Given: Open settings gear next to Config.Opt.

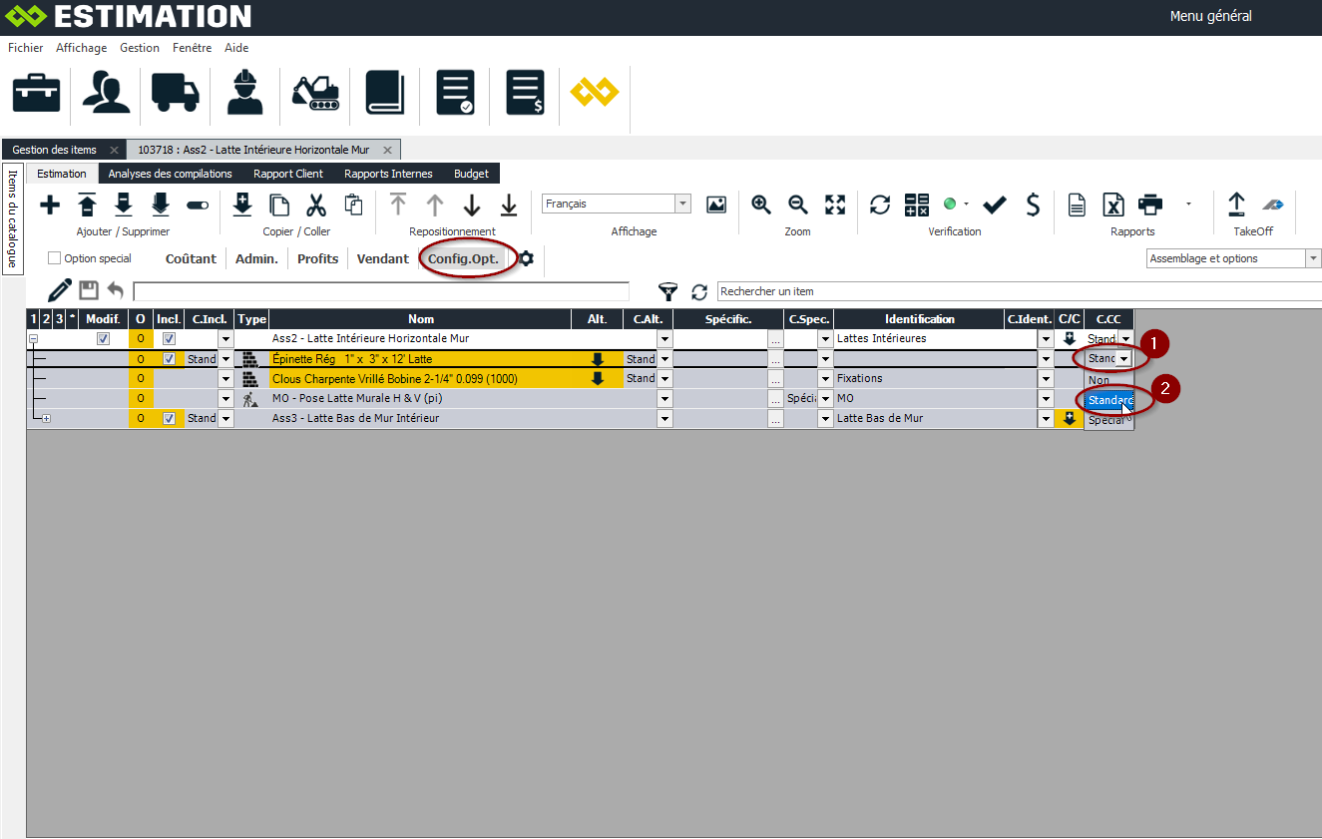Looking at the screenshot, I should pos(526,258).
